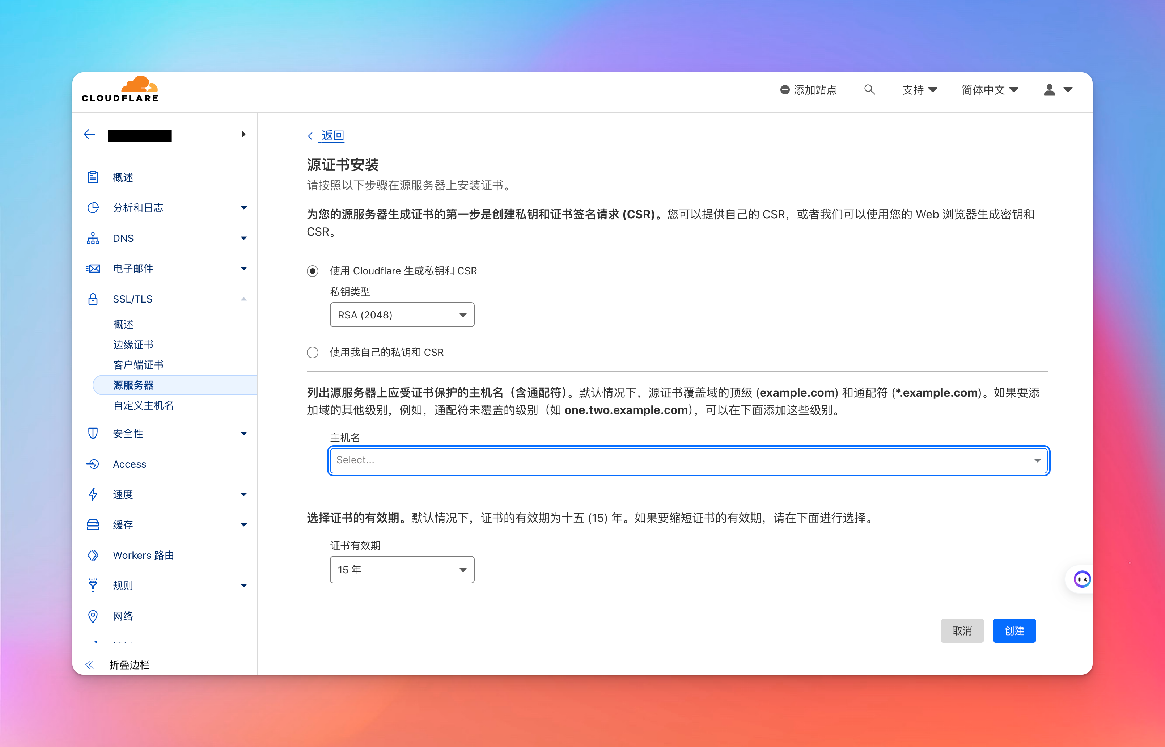Click the 概述 clipboard icon in sidebar
This screenshot has width=1165, height=747.
[x=93, y=177]
